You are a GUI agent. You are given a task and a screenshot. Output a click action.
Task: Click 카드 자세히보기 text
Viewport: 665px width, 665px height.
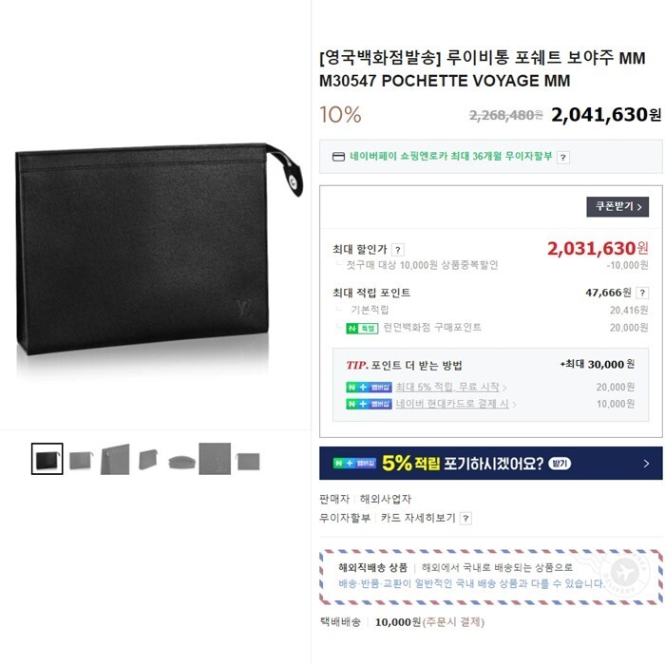pos(418,518)
